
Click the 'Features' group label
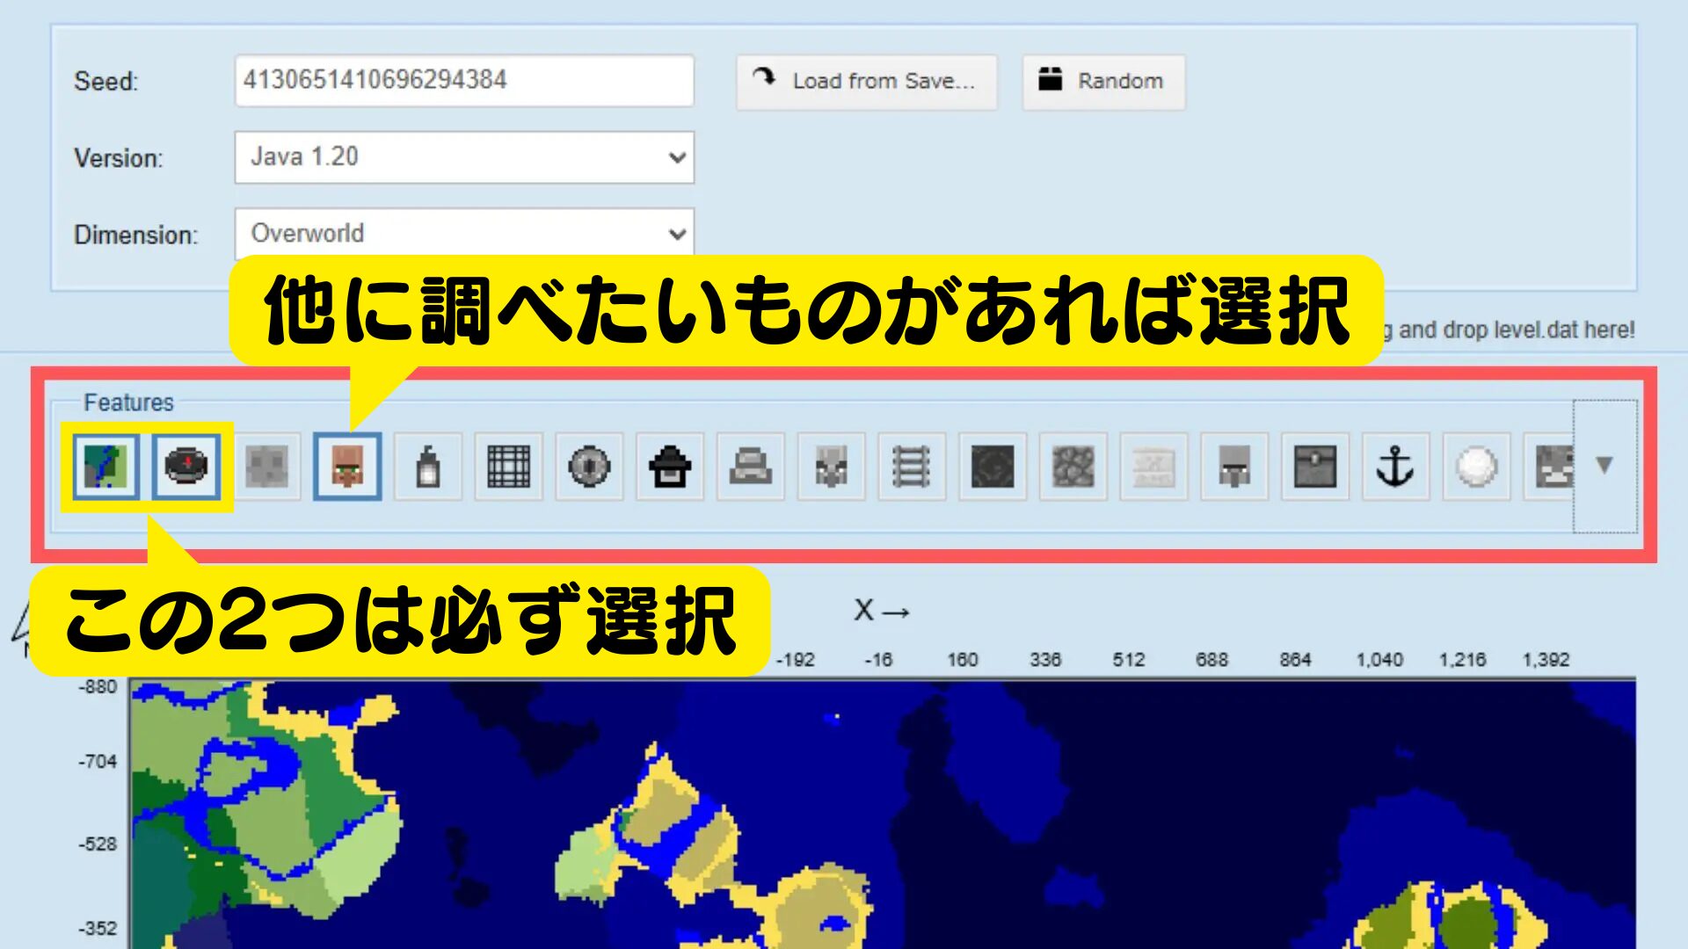(128, 402)
